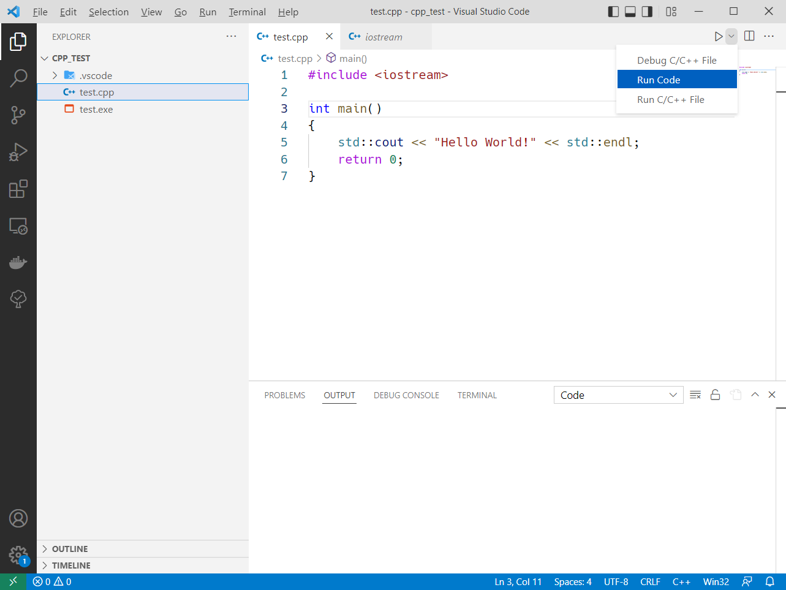Switch to the PROBLEMS panel tab

click(285, 395)
